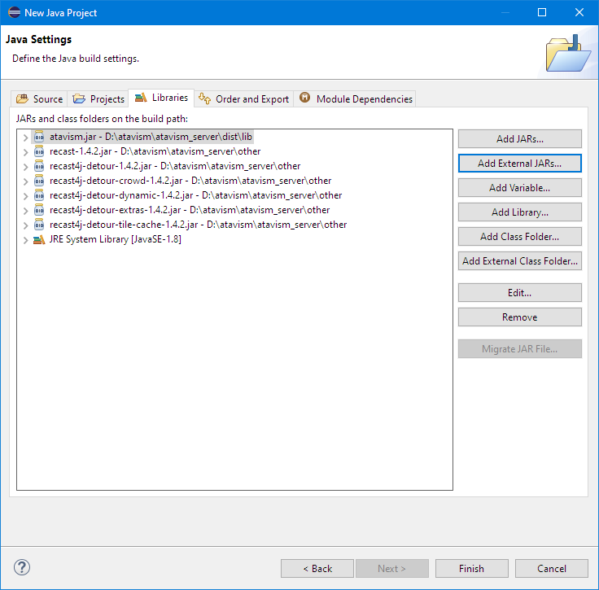Click the jar icon of recast-1.4.2.jar
Image resolution: width=599 pixels, height=590 pixels.
pos(38,151)
